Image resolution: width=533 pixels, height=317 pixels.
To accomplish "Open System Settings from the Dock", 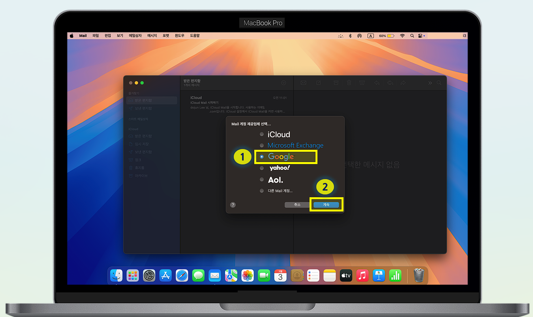I will click(x=149, y=275).
